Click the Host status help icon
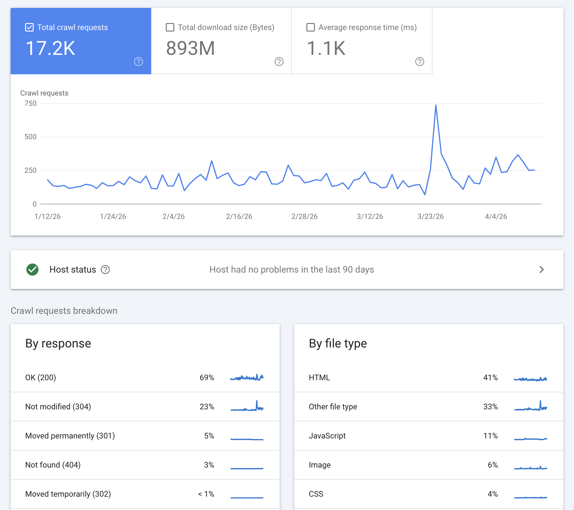 [105, 270]
